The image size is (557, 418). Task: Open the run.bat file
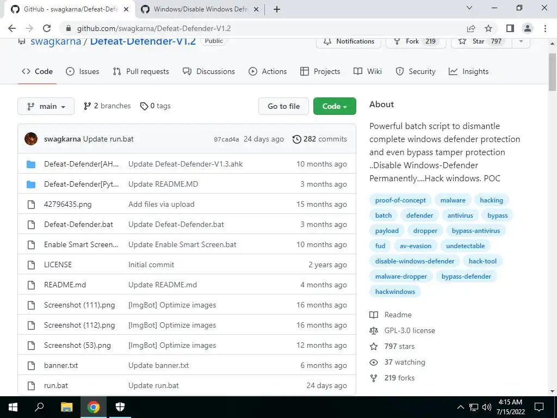click(56, 386)
